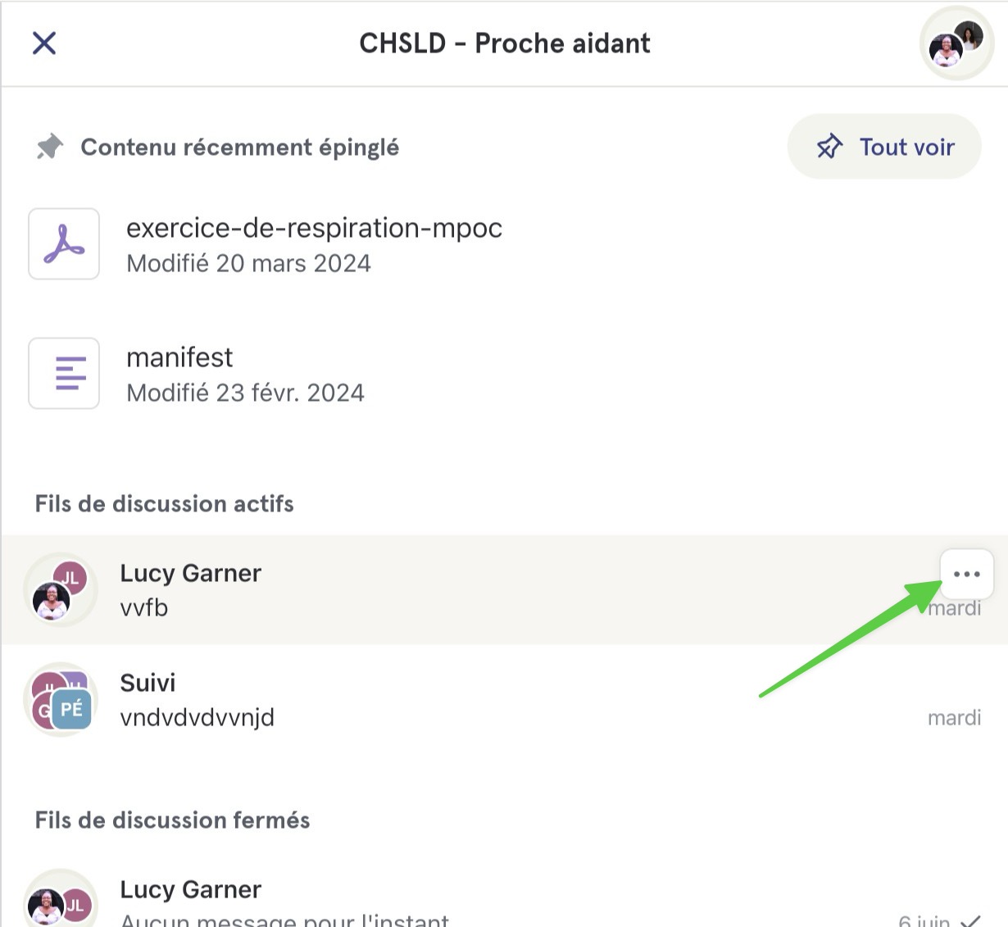Click the PDF icon for exercice-de-respiration-mpoc
The width and height of the screenshot is (1008, 927).
pos(64,243)
